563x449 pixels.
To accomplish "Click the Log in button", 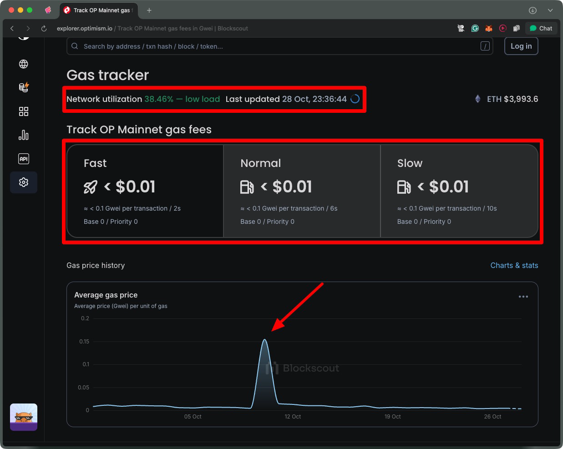I will [521, 46].
